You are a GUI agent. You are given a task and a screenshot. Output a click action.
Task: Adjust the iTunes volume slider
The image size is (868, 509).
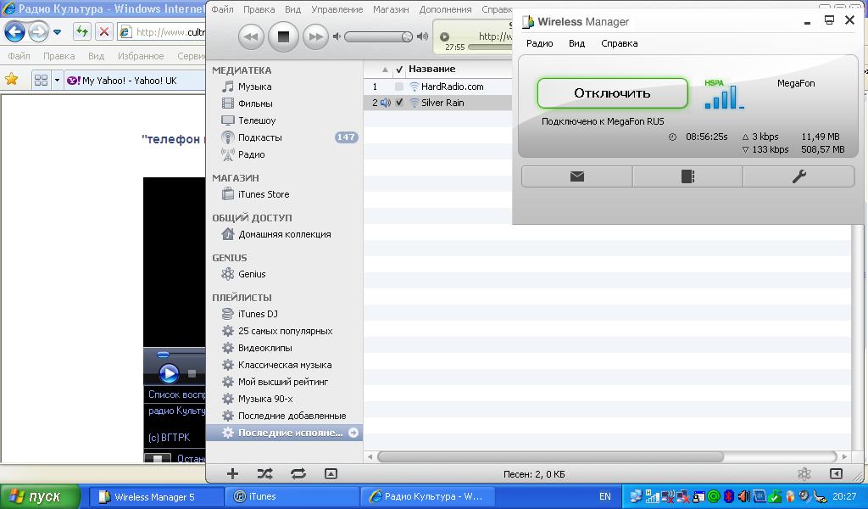click(x=379, y=36)
